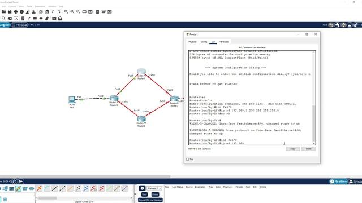This screenshot has height=203, width=362.
Task: Choose the light green Octal cable
Action: coord(109,188)
